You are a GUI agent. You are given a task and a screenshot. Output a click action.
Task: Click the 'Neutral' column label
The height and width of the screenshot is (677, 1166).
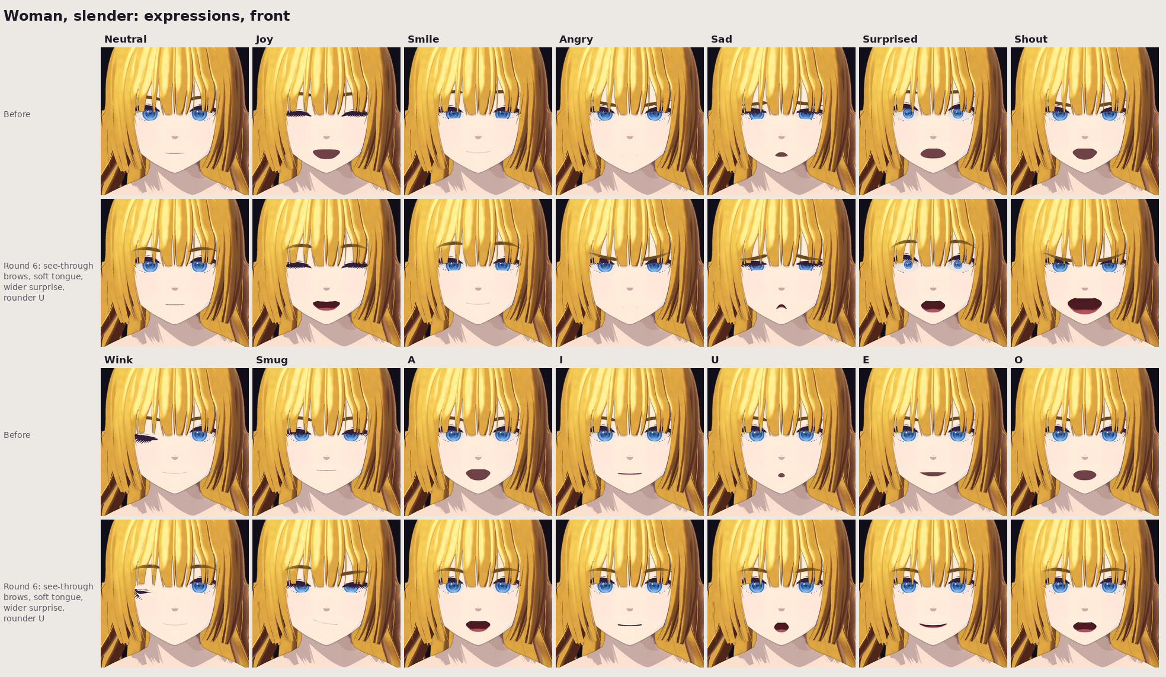[x=126, y=39]
